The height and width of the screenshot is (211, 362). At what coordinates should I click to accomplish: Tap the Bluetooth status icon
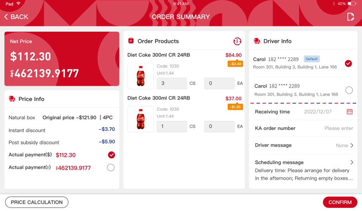[334, 4]
